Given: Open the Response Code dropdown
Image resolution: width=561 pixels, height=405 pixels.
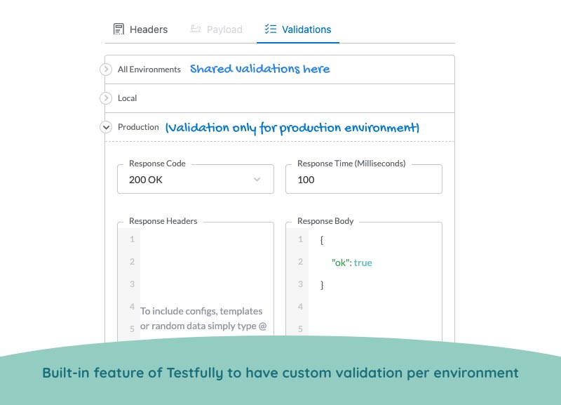Looking at the screenshot, I should point(196,179).
